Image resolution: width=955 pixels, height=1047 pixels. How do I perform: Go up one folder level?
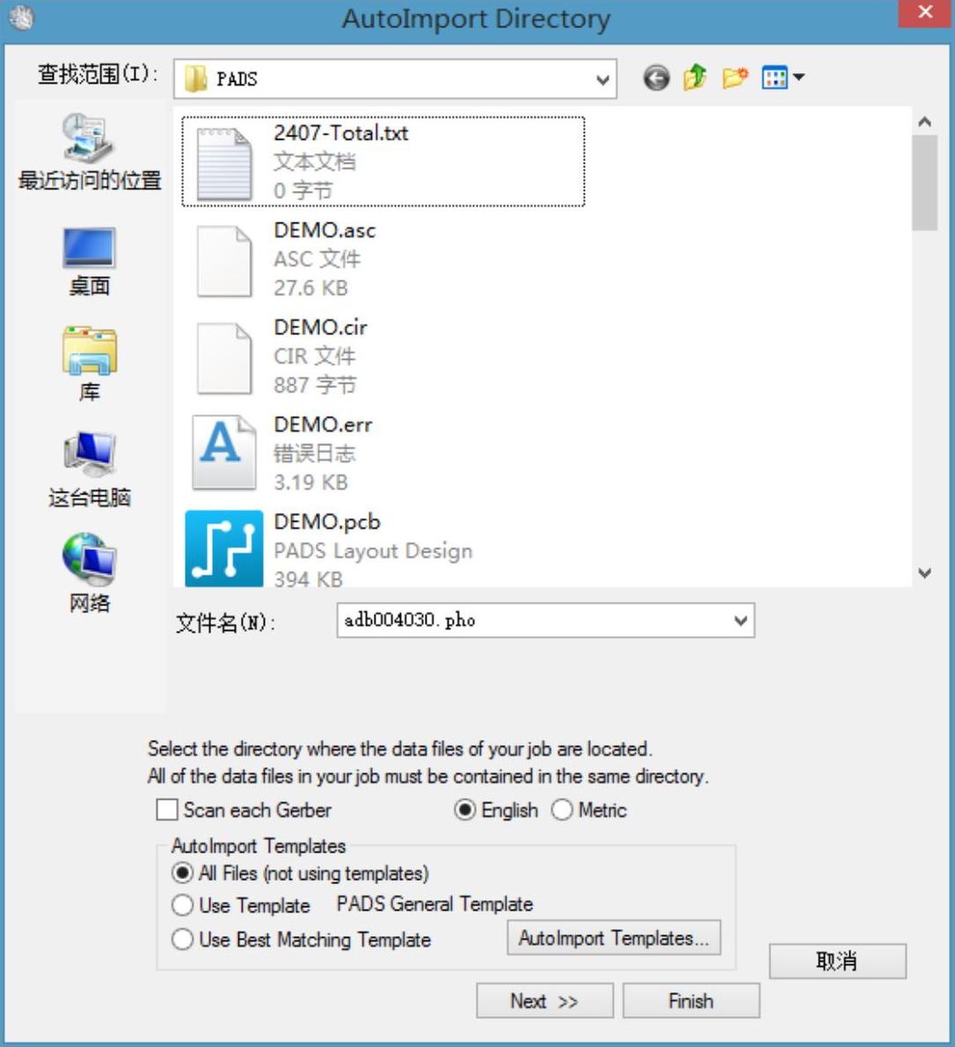(x=695, y=77)
